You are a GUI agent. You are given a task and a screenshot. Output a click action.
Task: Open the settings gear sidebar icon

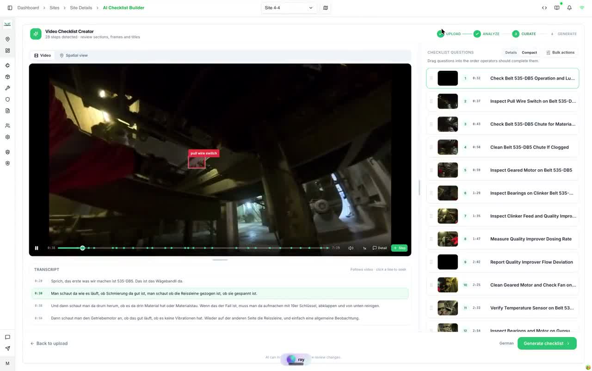(7, 137)
